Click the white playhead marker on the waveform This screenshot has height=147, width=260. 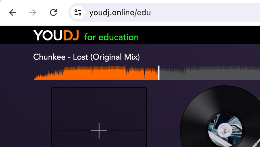pyautogui.click(x=159, y=72)
